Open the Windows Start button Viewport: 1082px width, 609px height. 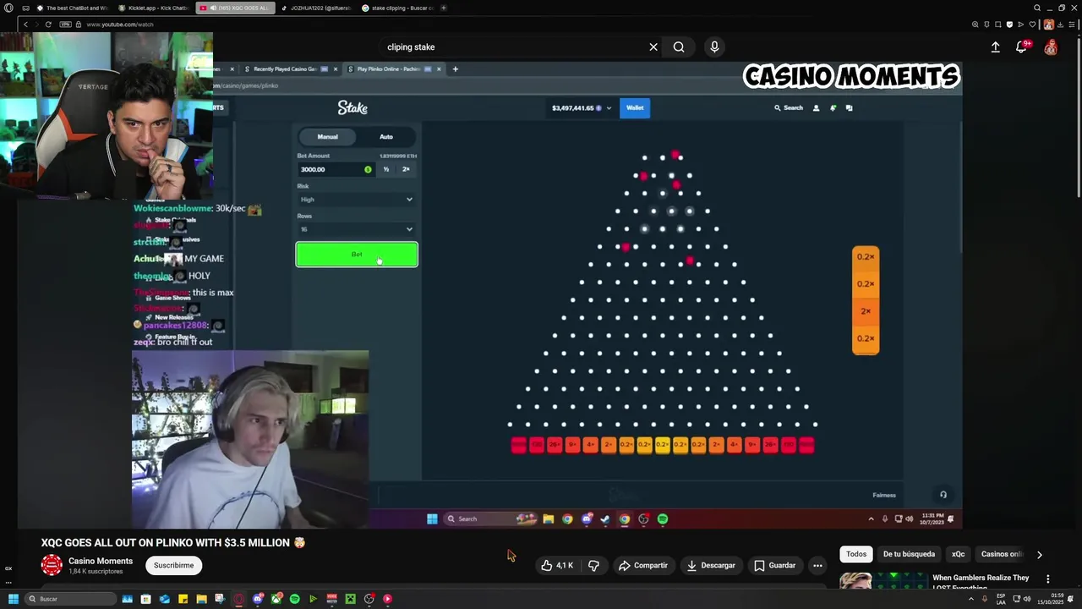click(13, 599)
